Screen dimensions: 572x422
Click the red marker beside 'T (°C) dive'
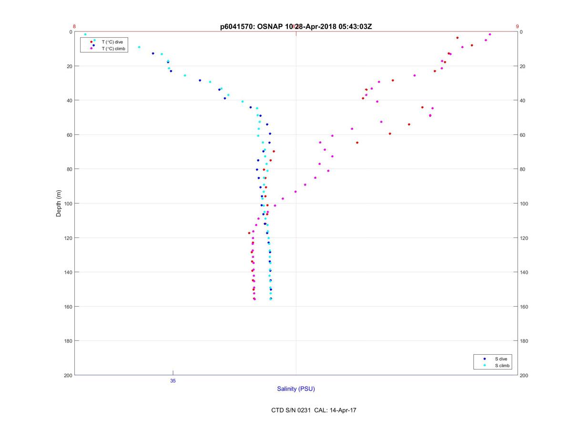pyautogui.click(x=92, y=42)
